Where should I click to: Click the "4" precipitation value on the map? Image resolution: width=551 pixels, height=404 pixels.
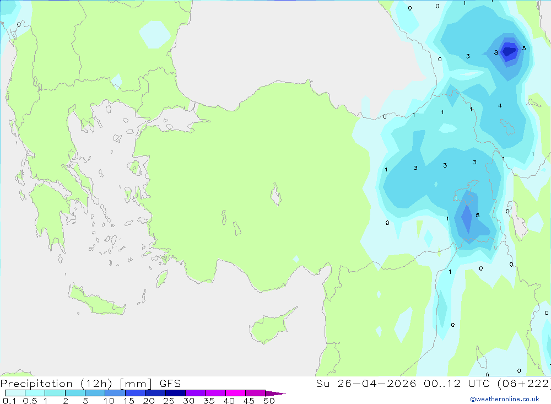500,105
